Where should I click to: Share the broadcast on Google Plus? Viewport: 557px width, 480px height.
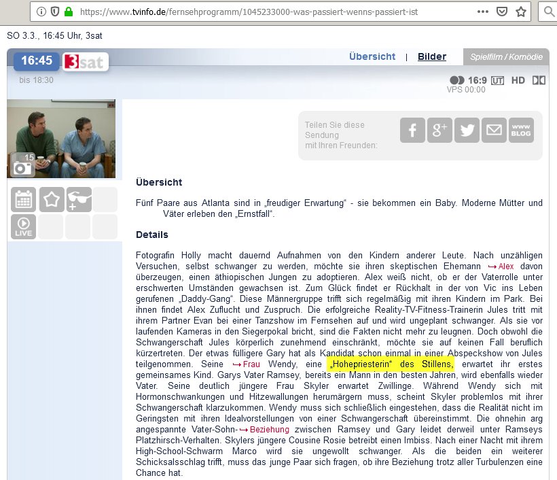[x=439, y=131]
